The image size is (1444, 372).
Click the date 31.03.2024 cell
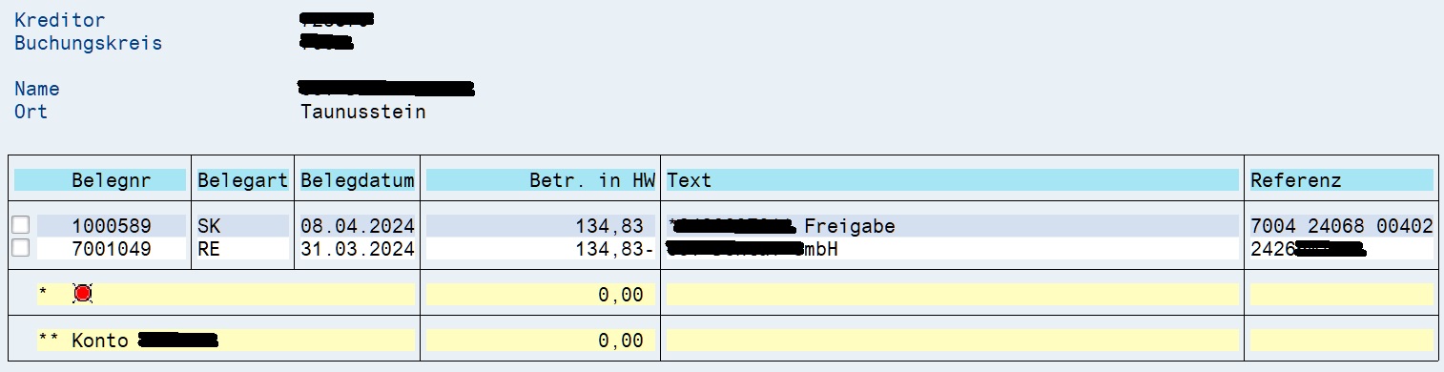[x=358, y=249]
